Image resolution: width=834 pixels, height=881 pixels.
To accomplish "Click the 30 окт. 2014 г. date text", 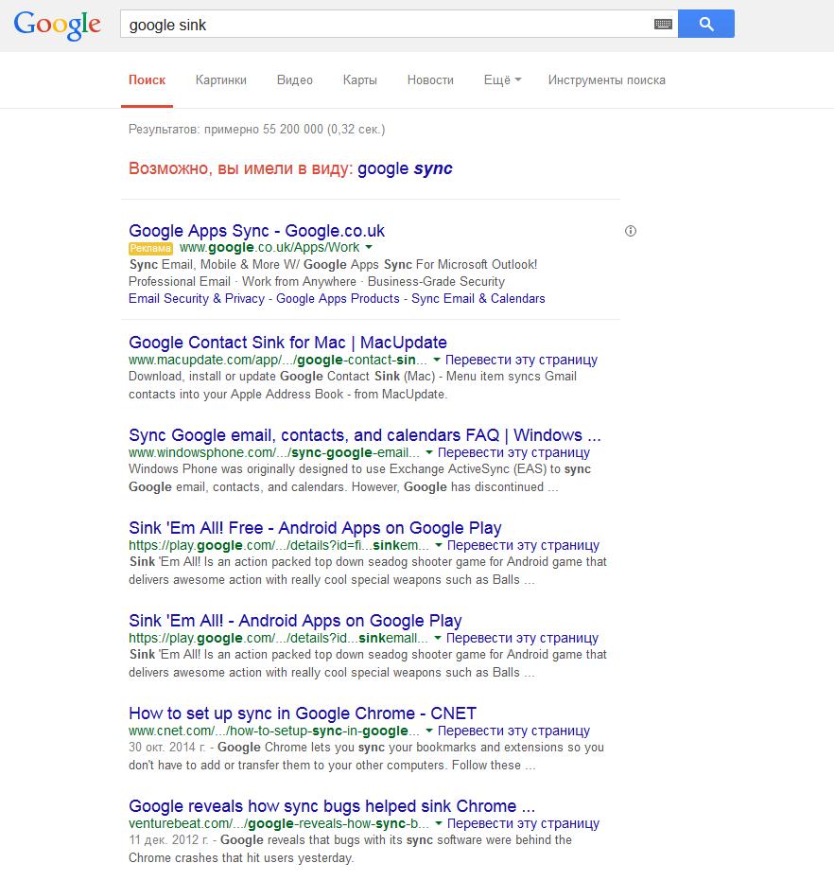I will [166, 748].
